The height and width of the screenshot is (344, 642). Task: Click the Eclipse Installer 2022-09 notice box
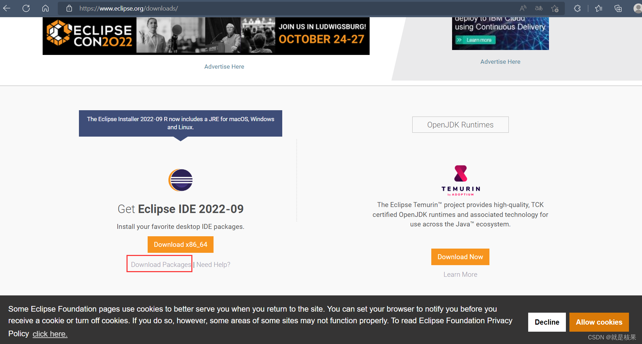pyautogui.click(x=180, y=123)
